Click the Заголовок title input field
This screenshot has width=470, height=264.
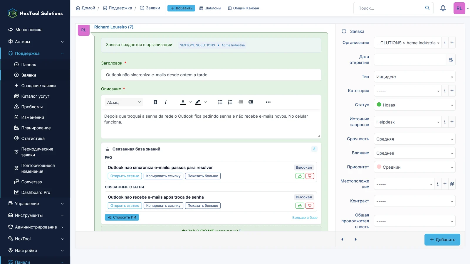coord(211,75)
